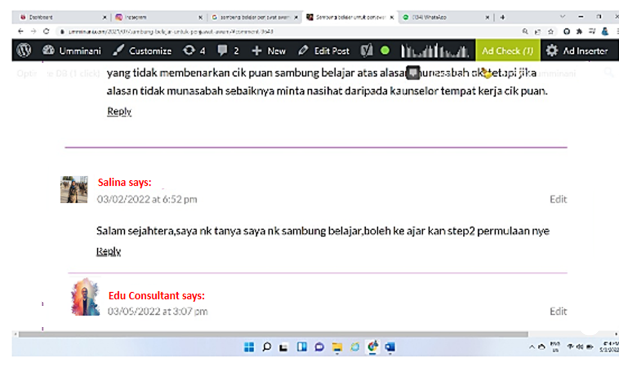
Task: Click the updates icon showing 4
Action: [194, 50]
